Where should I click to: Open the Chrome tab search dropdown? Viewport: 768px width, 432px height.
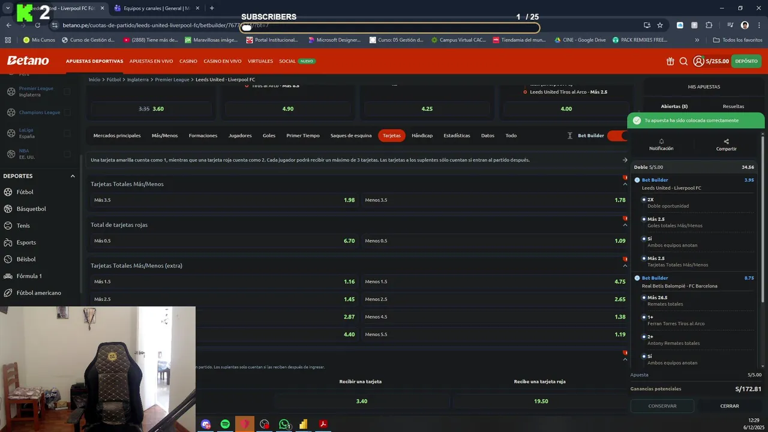(8, 8)
